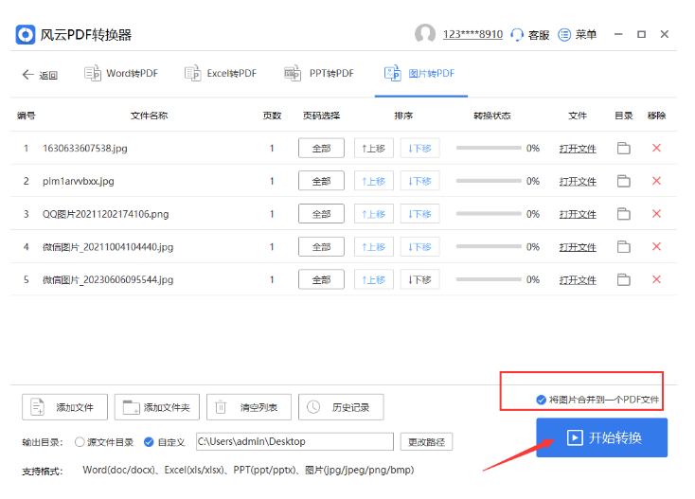Click 上移 in 1630633607538.jpg row

point(374,148)
